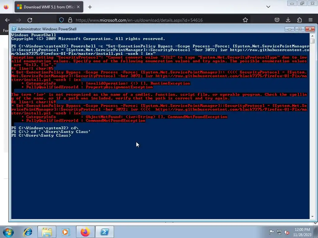This screenshot has height=238, width=318.
Task: Click the PowerShell scrollbar thumb
Action: (x=312, y=41)
